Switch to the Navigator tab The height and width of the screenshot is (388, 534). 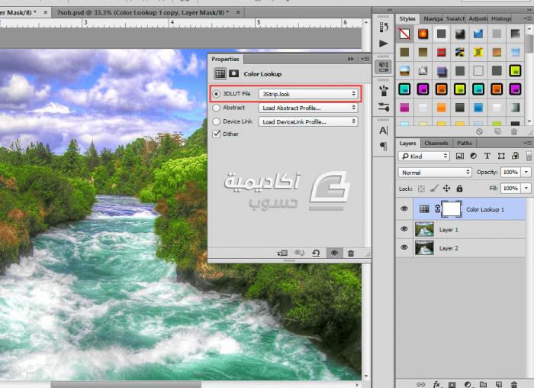click(x=433, y=19)
